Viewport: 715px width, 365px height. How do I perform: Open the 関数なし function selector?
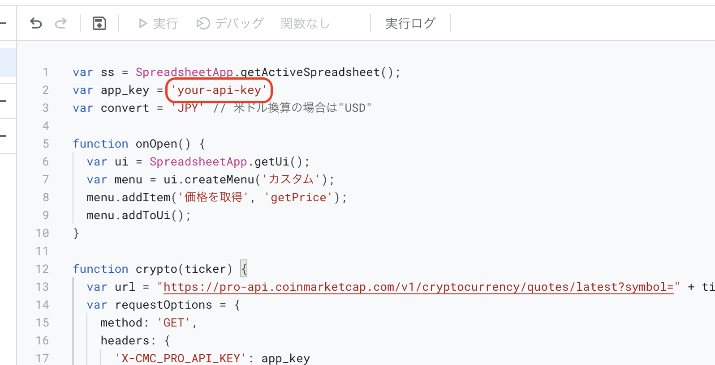tap(306, 23)
